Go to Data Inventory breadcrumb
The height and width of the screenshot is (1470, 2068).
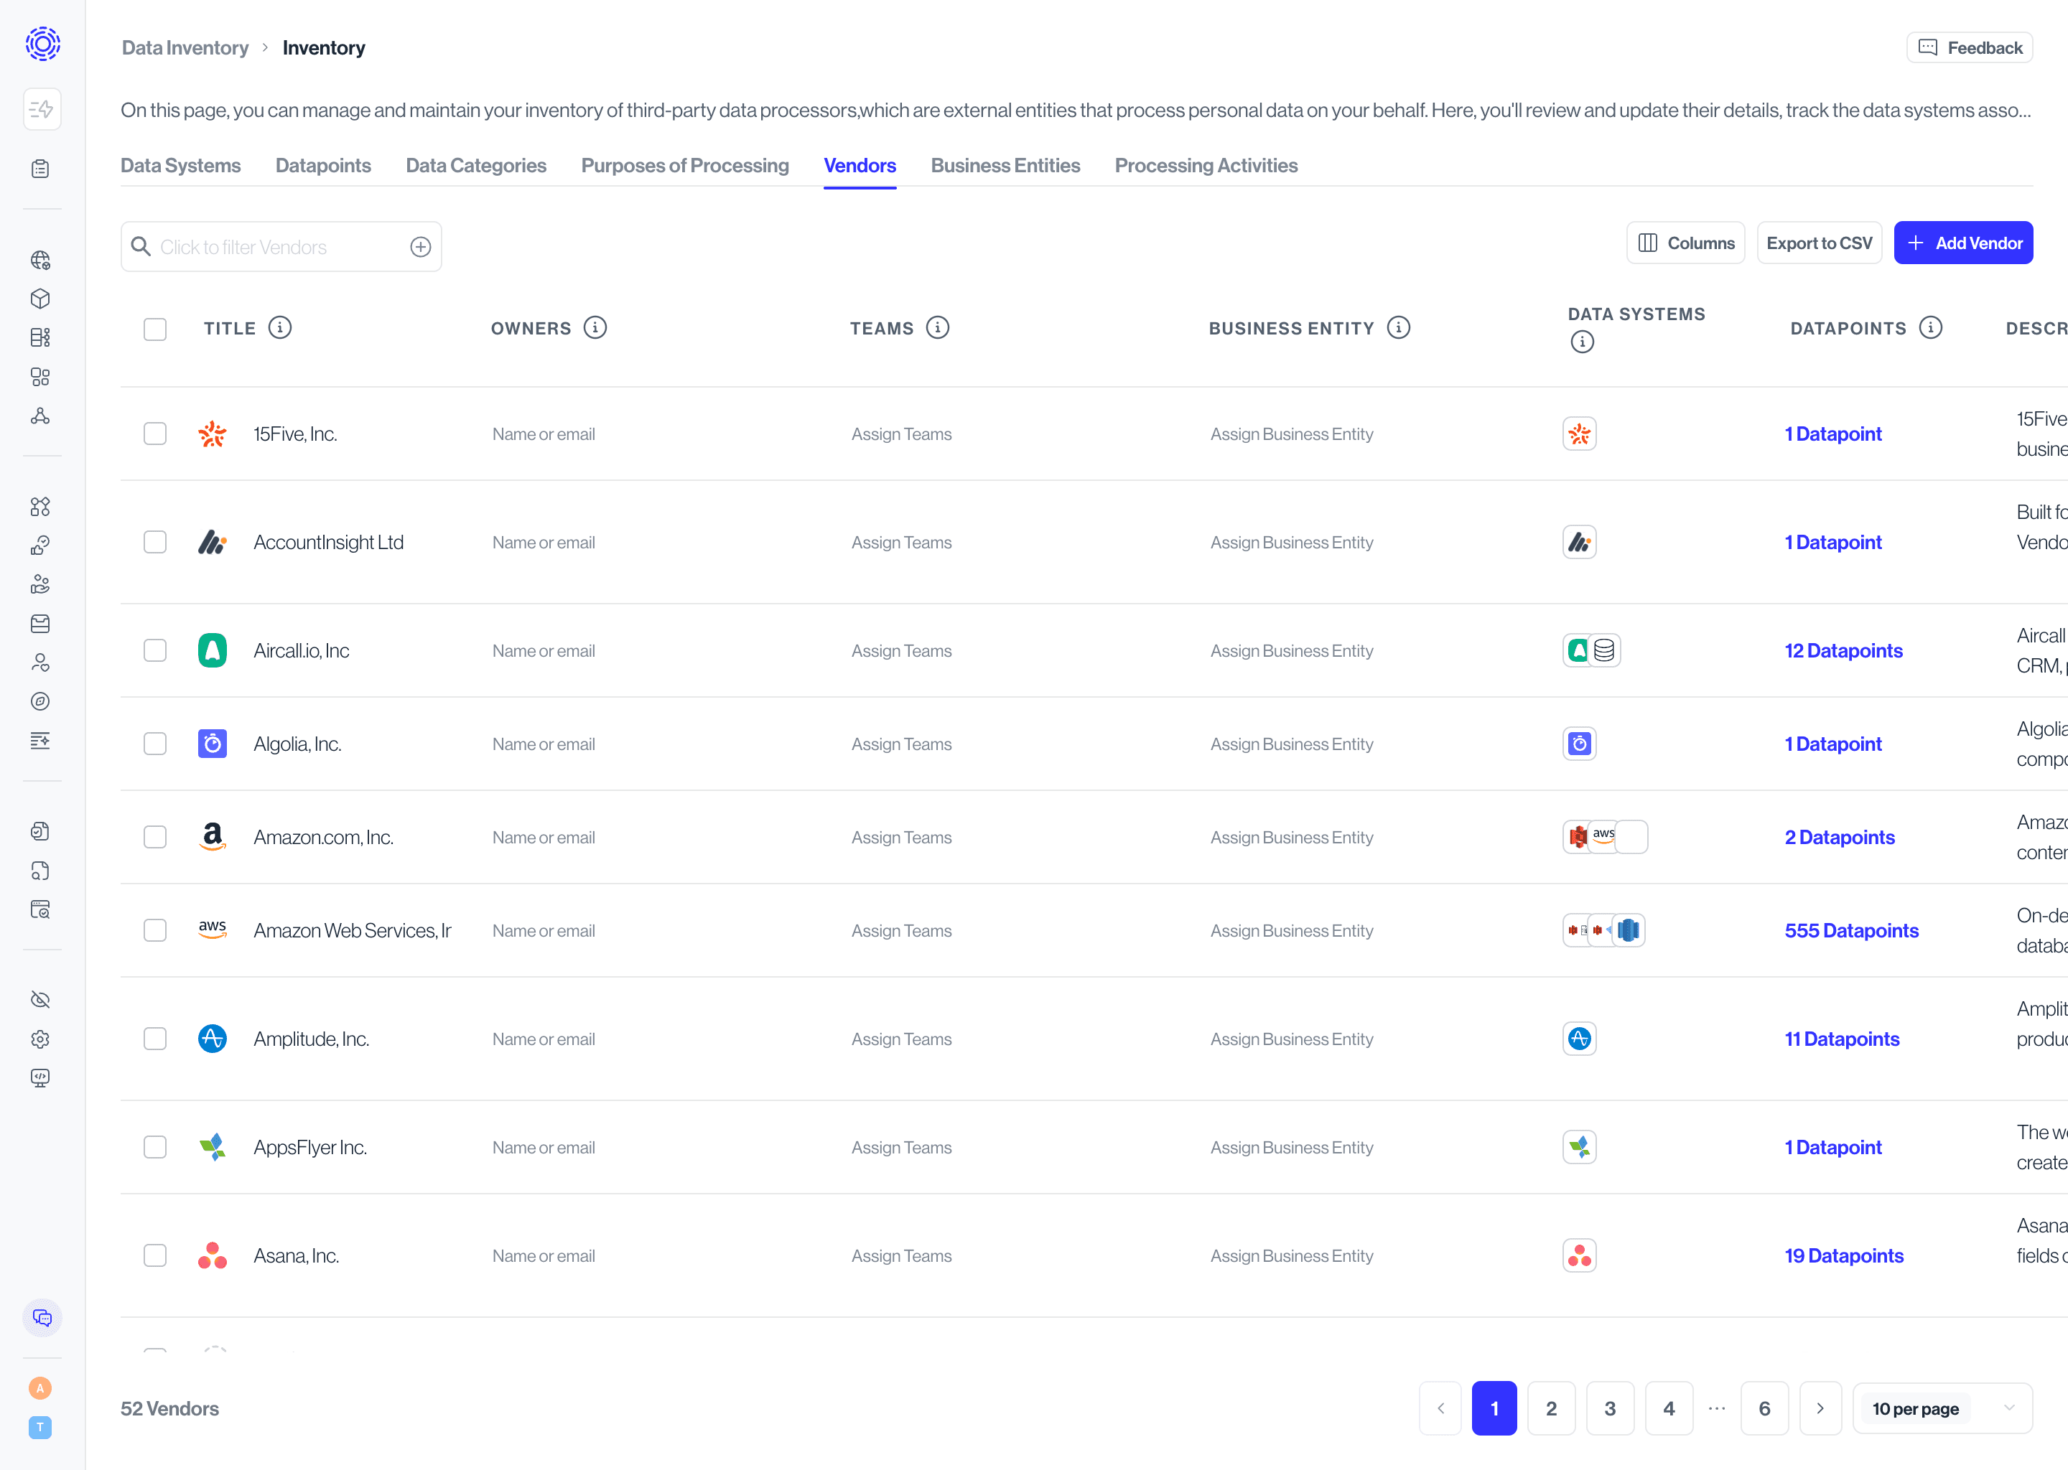(185, 48)
